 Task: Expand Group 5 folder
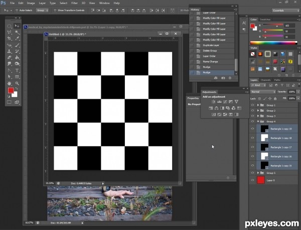click(258, 173)
